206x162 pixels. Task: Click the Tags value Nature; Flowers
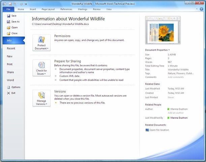pyautogui.click(x=181, y=73)
